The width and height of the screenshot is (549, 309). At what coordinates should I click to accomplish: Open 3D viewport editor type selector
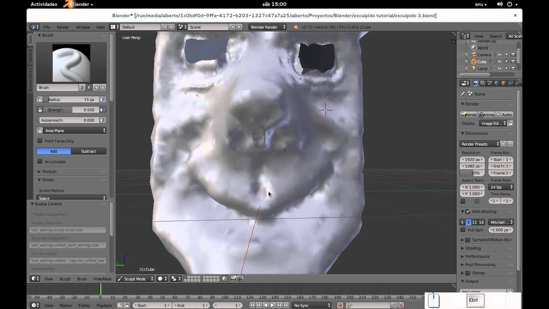click(35, 279)
